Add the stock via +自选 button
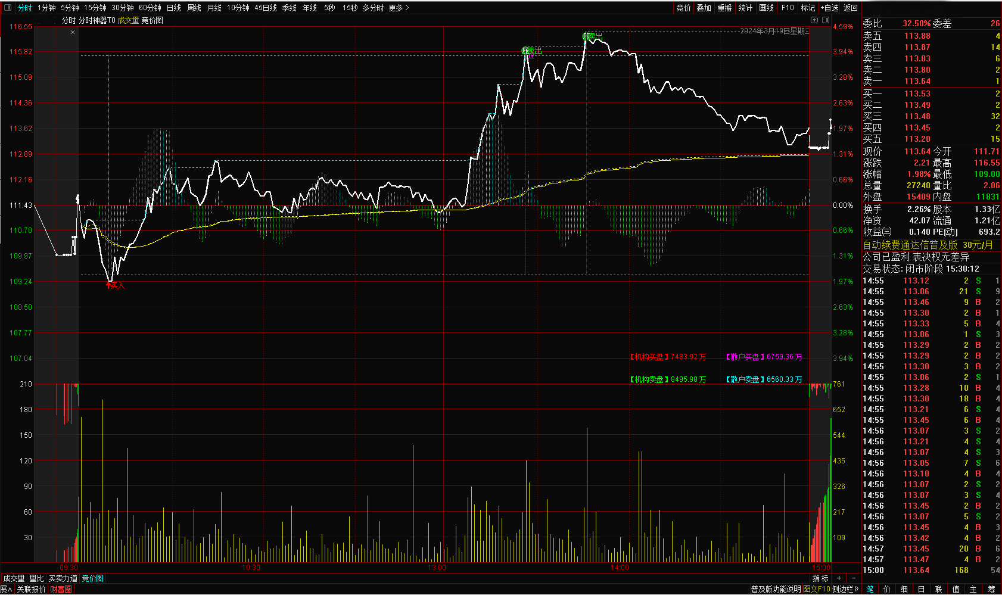The width and height of the screenshot is (1002, 595). coord(829,8)
